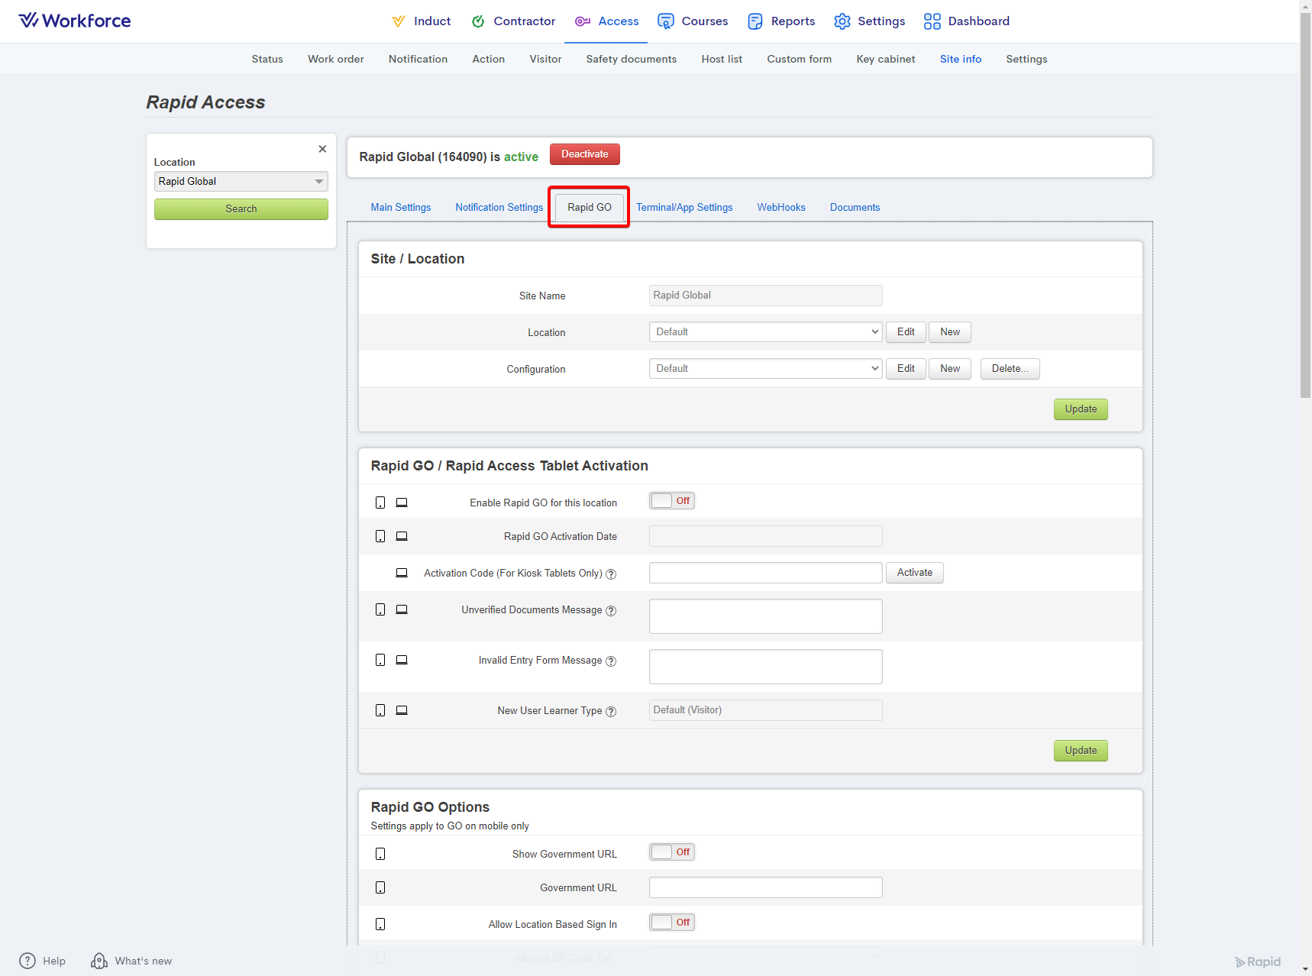Screen dimensions: 1312x976
Task: Click mobile icon in Rapid GO Activation Date row
Action: coord(380,536)
